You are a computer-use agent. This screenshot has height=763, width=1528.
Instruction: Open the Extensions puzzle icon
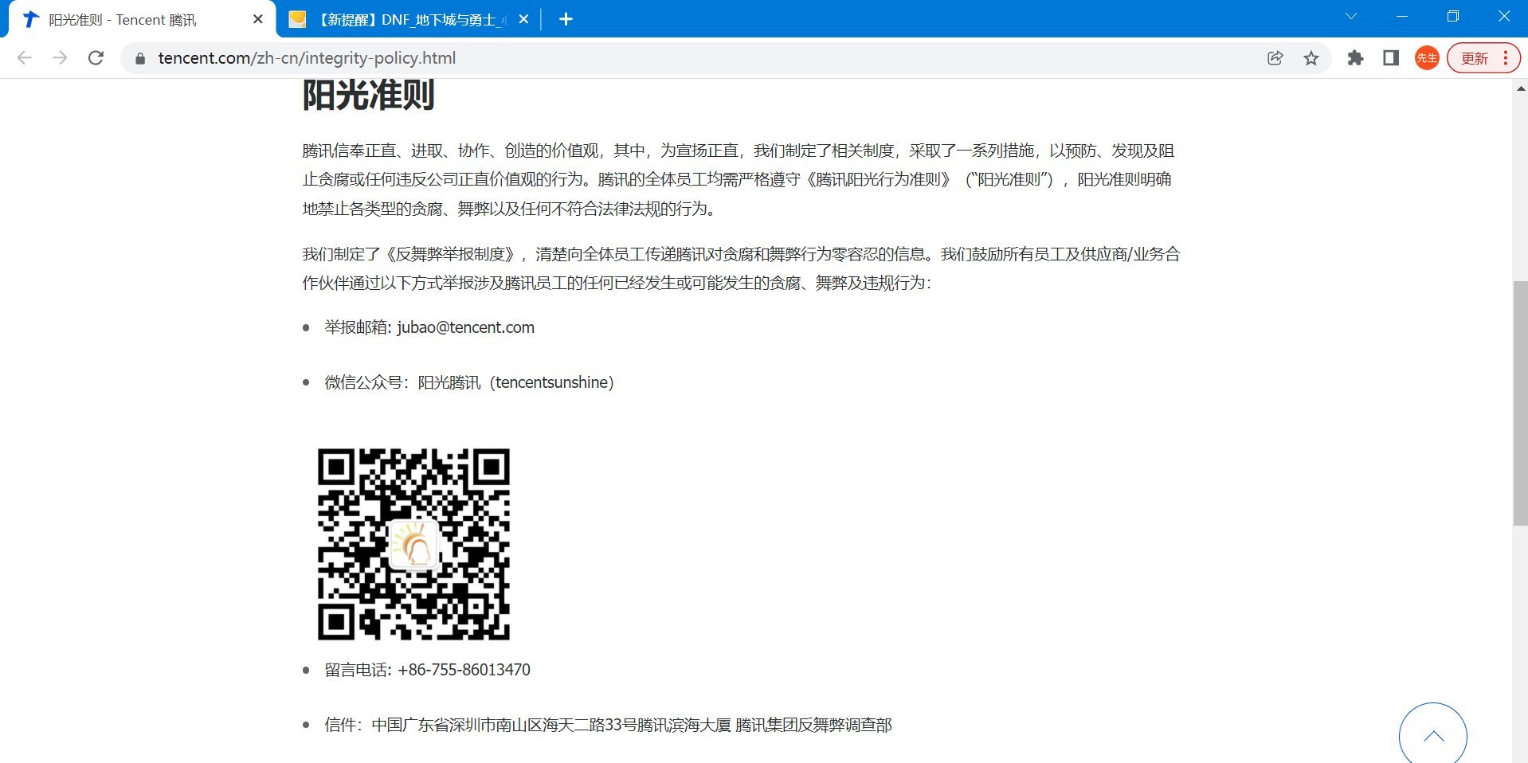pyautogui.click(x=1355, y=58)
